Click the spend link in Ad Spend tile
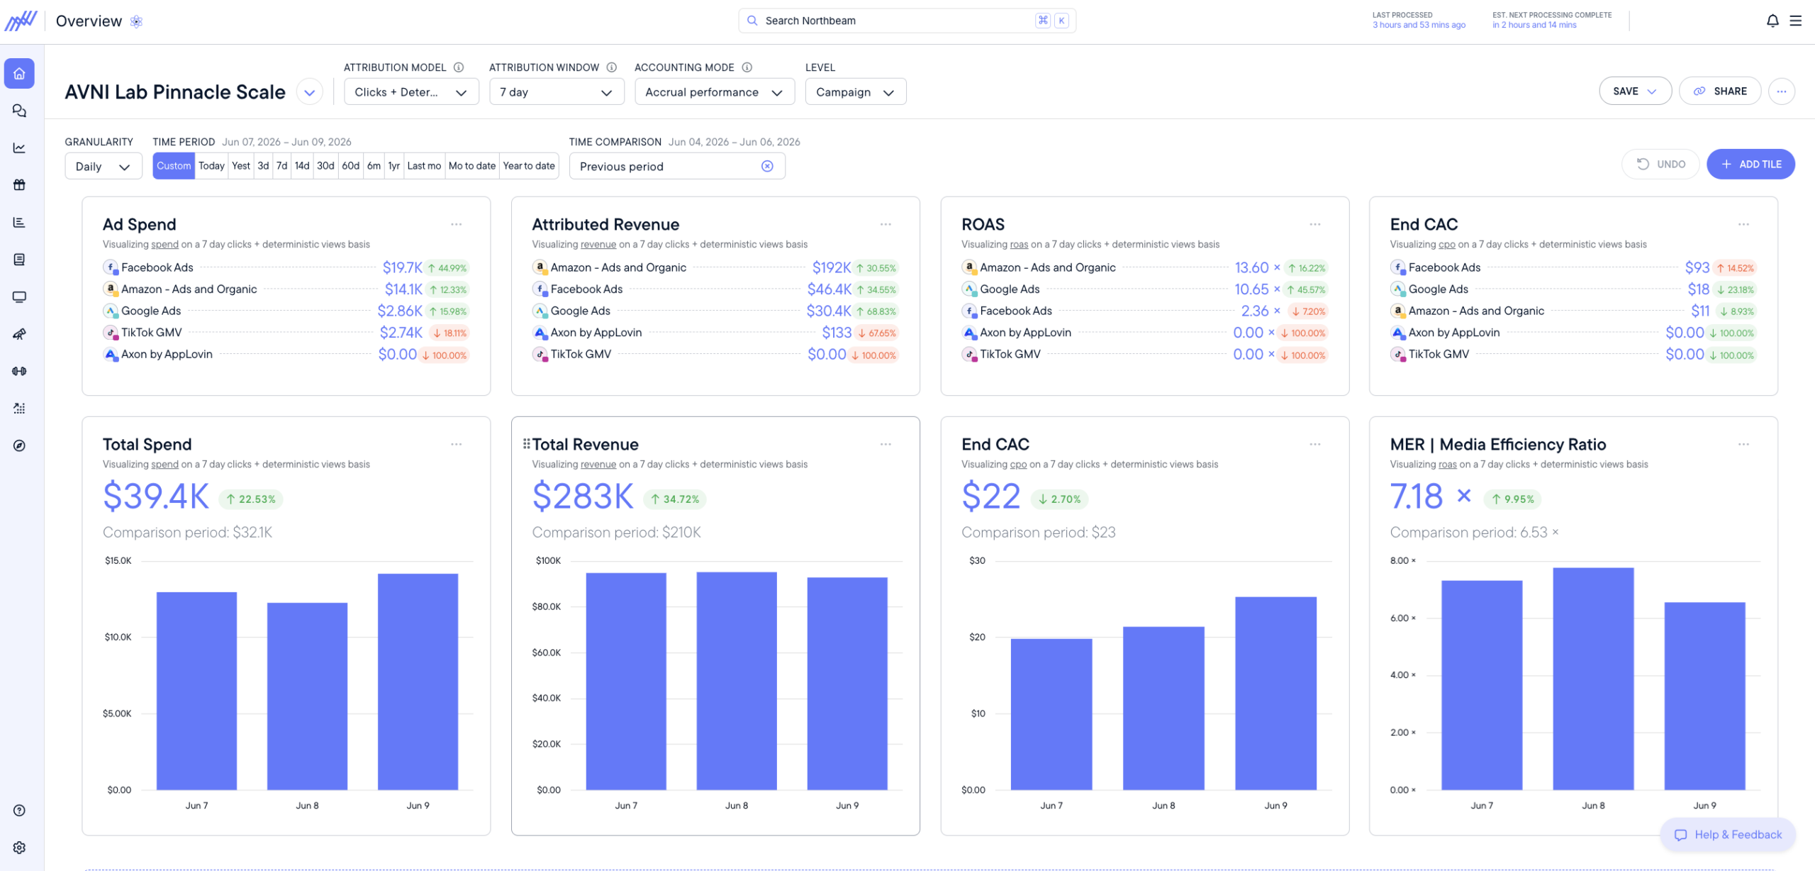The image size is (1815, 871). pos(164,244)
